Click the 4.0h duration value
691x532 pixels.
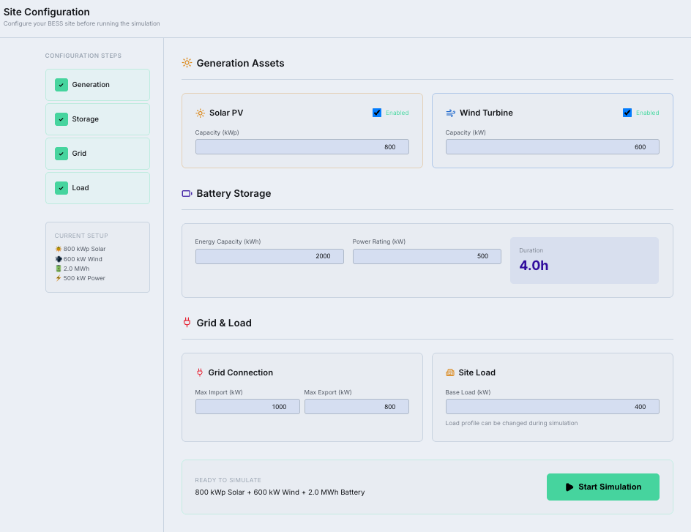(534, 266)
